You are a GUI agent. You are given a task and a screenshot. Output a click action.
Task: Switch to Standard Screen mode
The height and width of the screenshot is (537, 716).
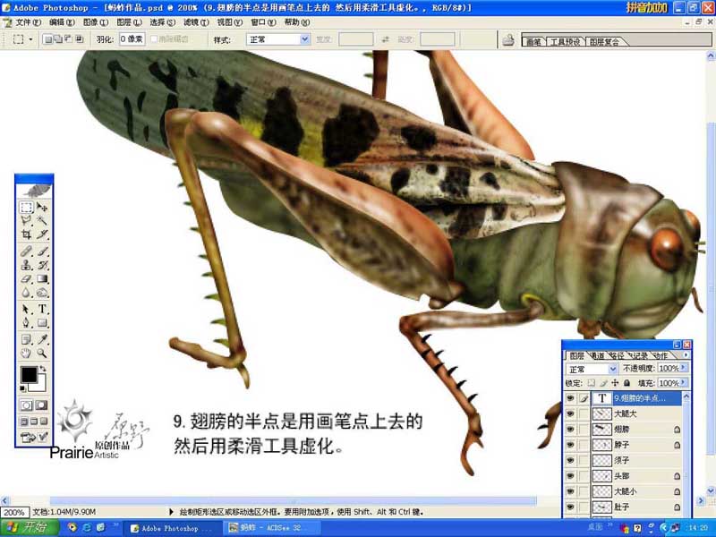point(24,421)
